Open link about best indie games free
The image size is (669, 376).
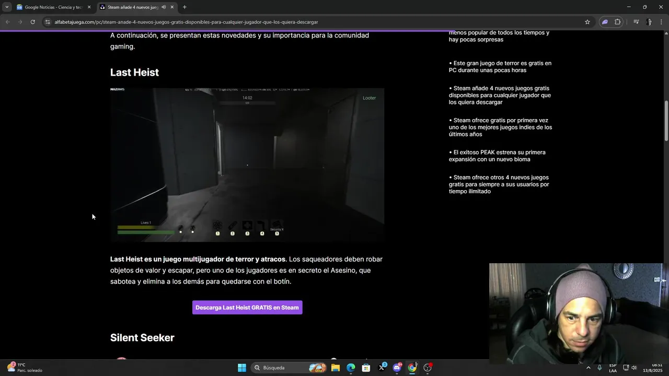[500, 127]
